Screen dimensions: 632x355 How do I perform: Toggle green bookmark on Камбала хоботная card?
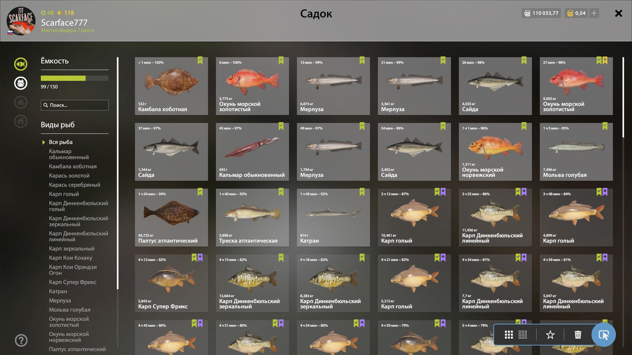tap(200, 60)
